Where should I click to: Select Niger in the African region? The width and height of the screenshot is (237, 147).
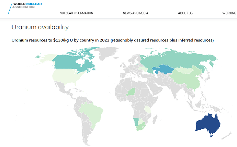click(x=131, y=92)
